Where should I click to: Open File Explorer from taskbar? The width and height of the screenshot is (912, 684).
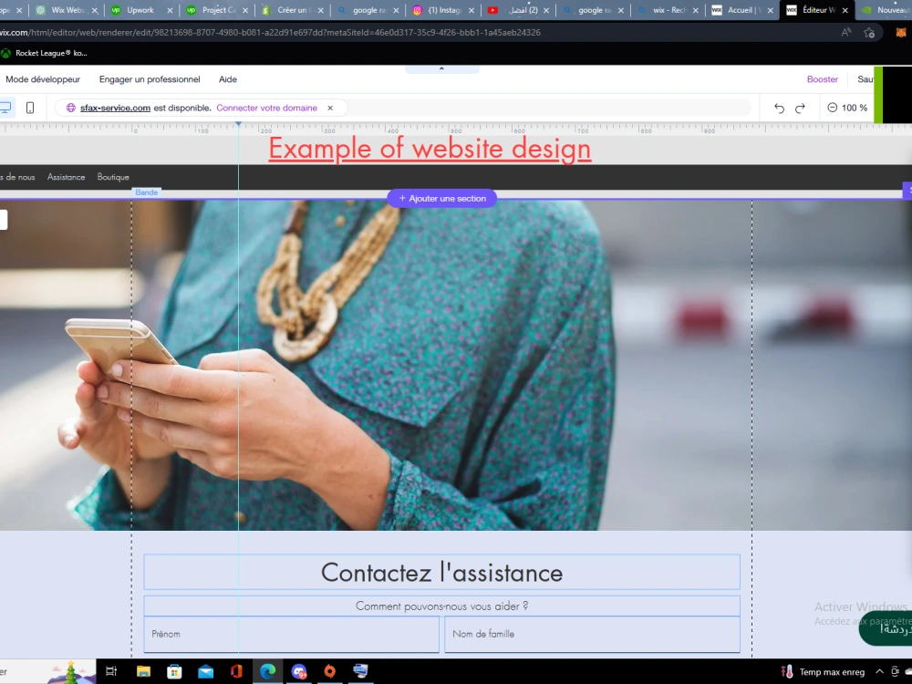click(143, 671)
